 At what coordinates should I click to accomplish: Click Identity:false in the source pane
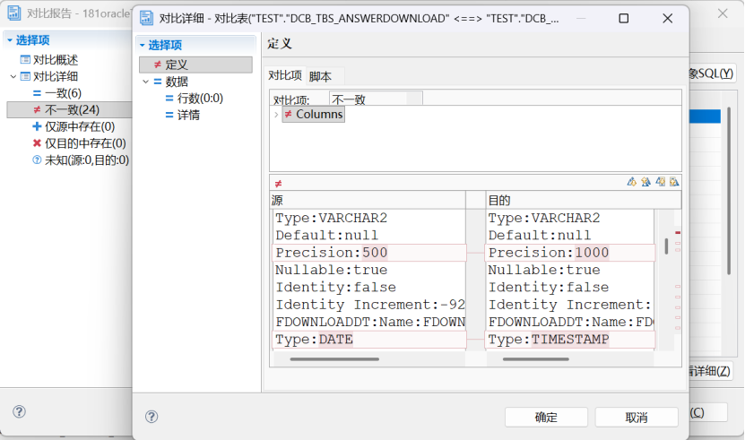(x=336, y=287)
